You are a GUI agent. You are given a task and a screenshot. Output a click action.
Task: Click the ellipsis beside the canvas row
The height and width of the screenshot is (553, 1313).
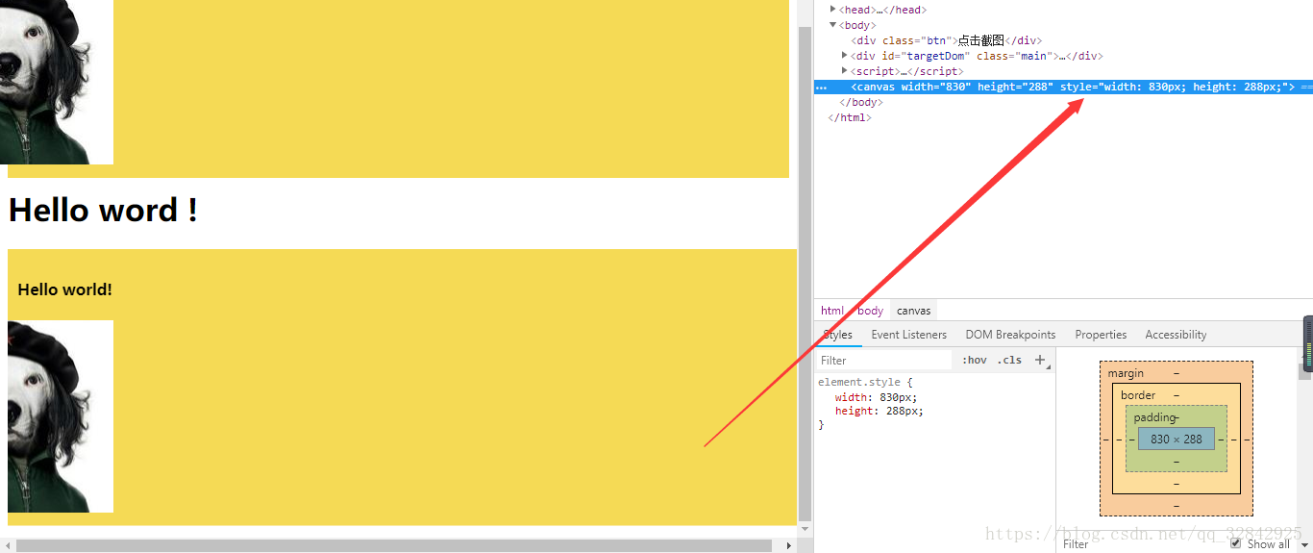pyautogui.click(x=821, y=88)
